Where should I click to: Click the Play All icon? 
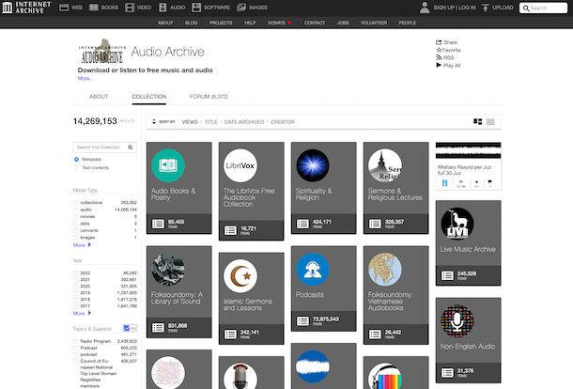coord(439,65)
